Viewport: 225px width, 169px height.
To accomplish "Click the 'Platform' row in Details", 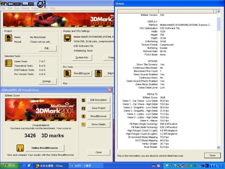I will 167,25.
